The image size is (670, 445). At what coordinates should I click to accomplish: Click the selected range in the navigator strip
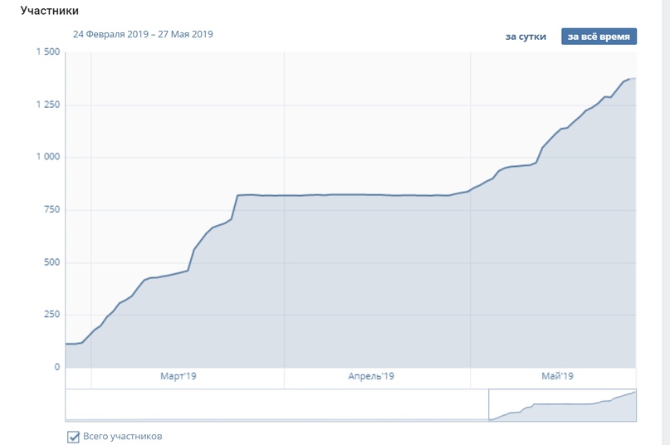[563, 405]
